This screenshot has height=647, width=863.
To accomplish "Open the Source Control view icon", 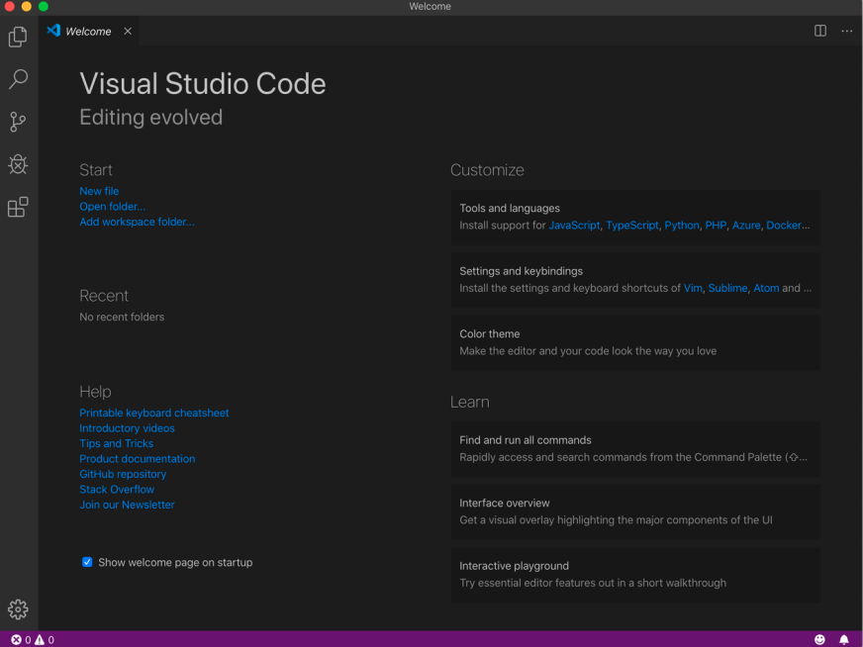I will tap(18, 122).
